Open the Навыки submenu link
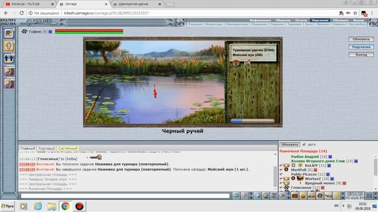378x212 pixels. (x=339, y=24)
